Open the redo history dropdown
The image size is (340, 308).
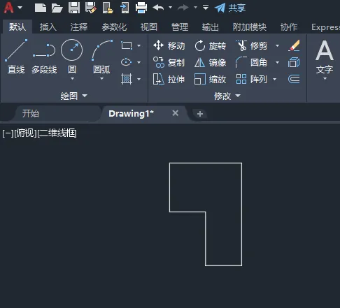(195, 8)
